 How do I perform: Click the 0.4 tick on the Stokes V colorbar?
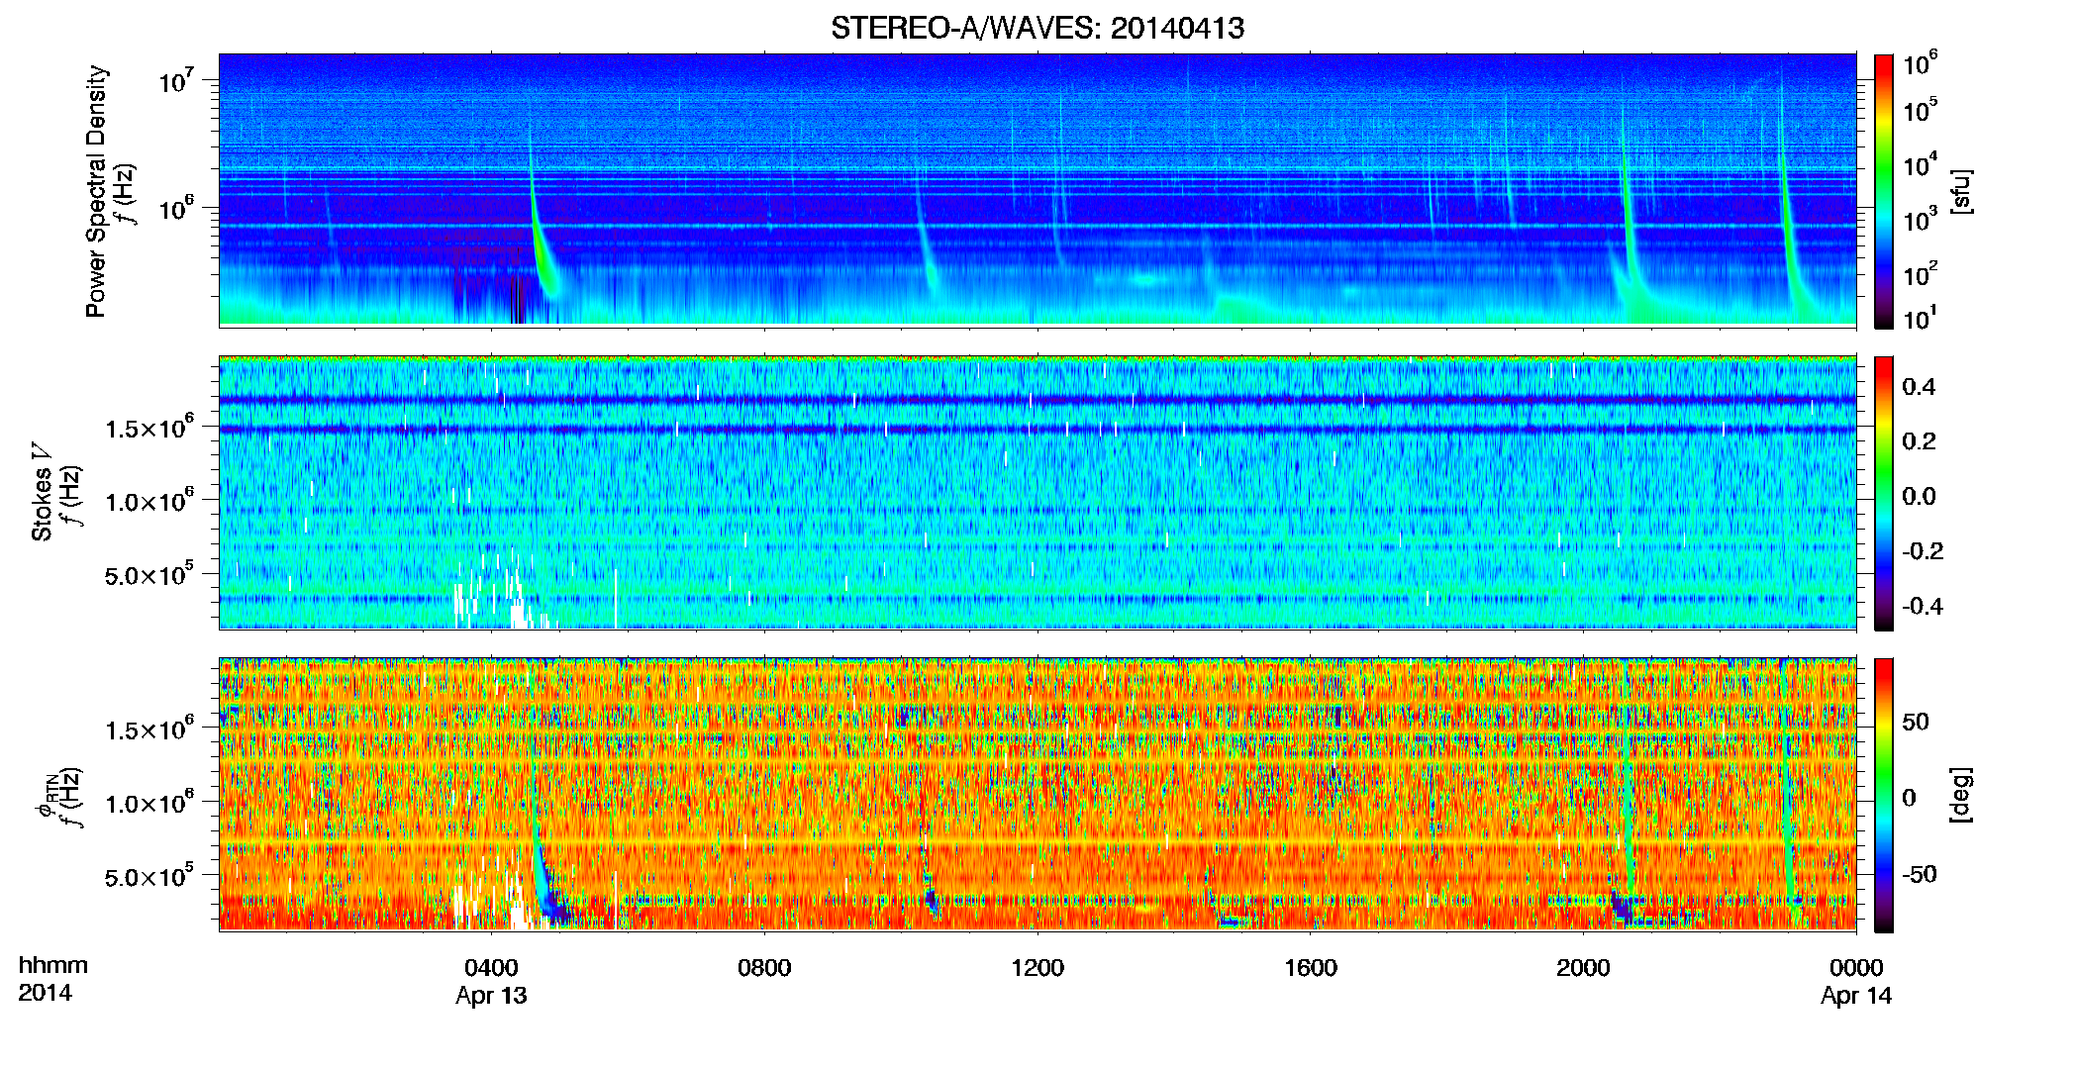(x=1919, y=387)
